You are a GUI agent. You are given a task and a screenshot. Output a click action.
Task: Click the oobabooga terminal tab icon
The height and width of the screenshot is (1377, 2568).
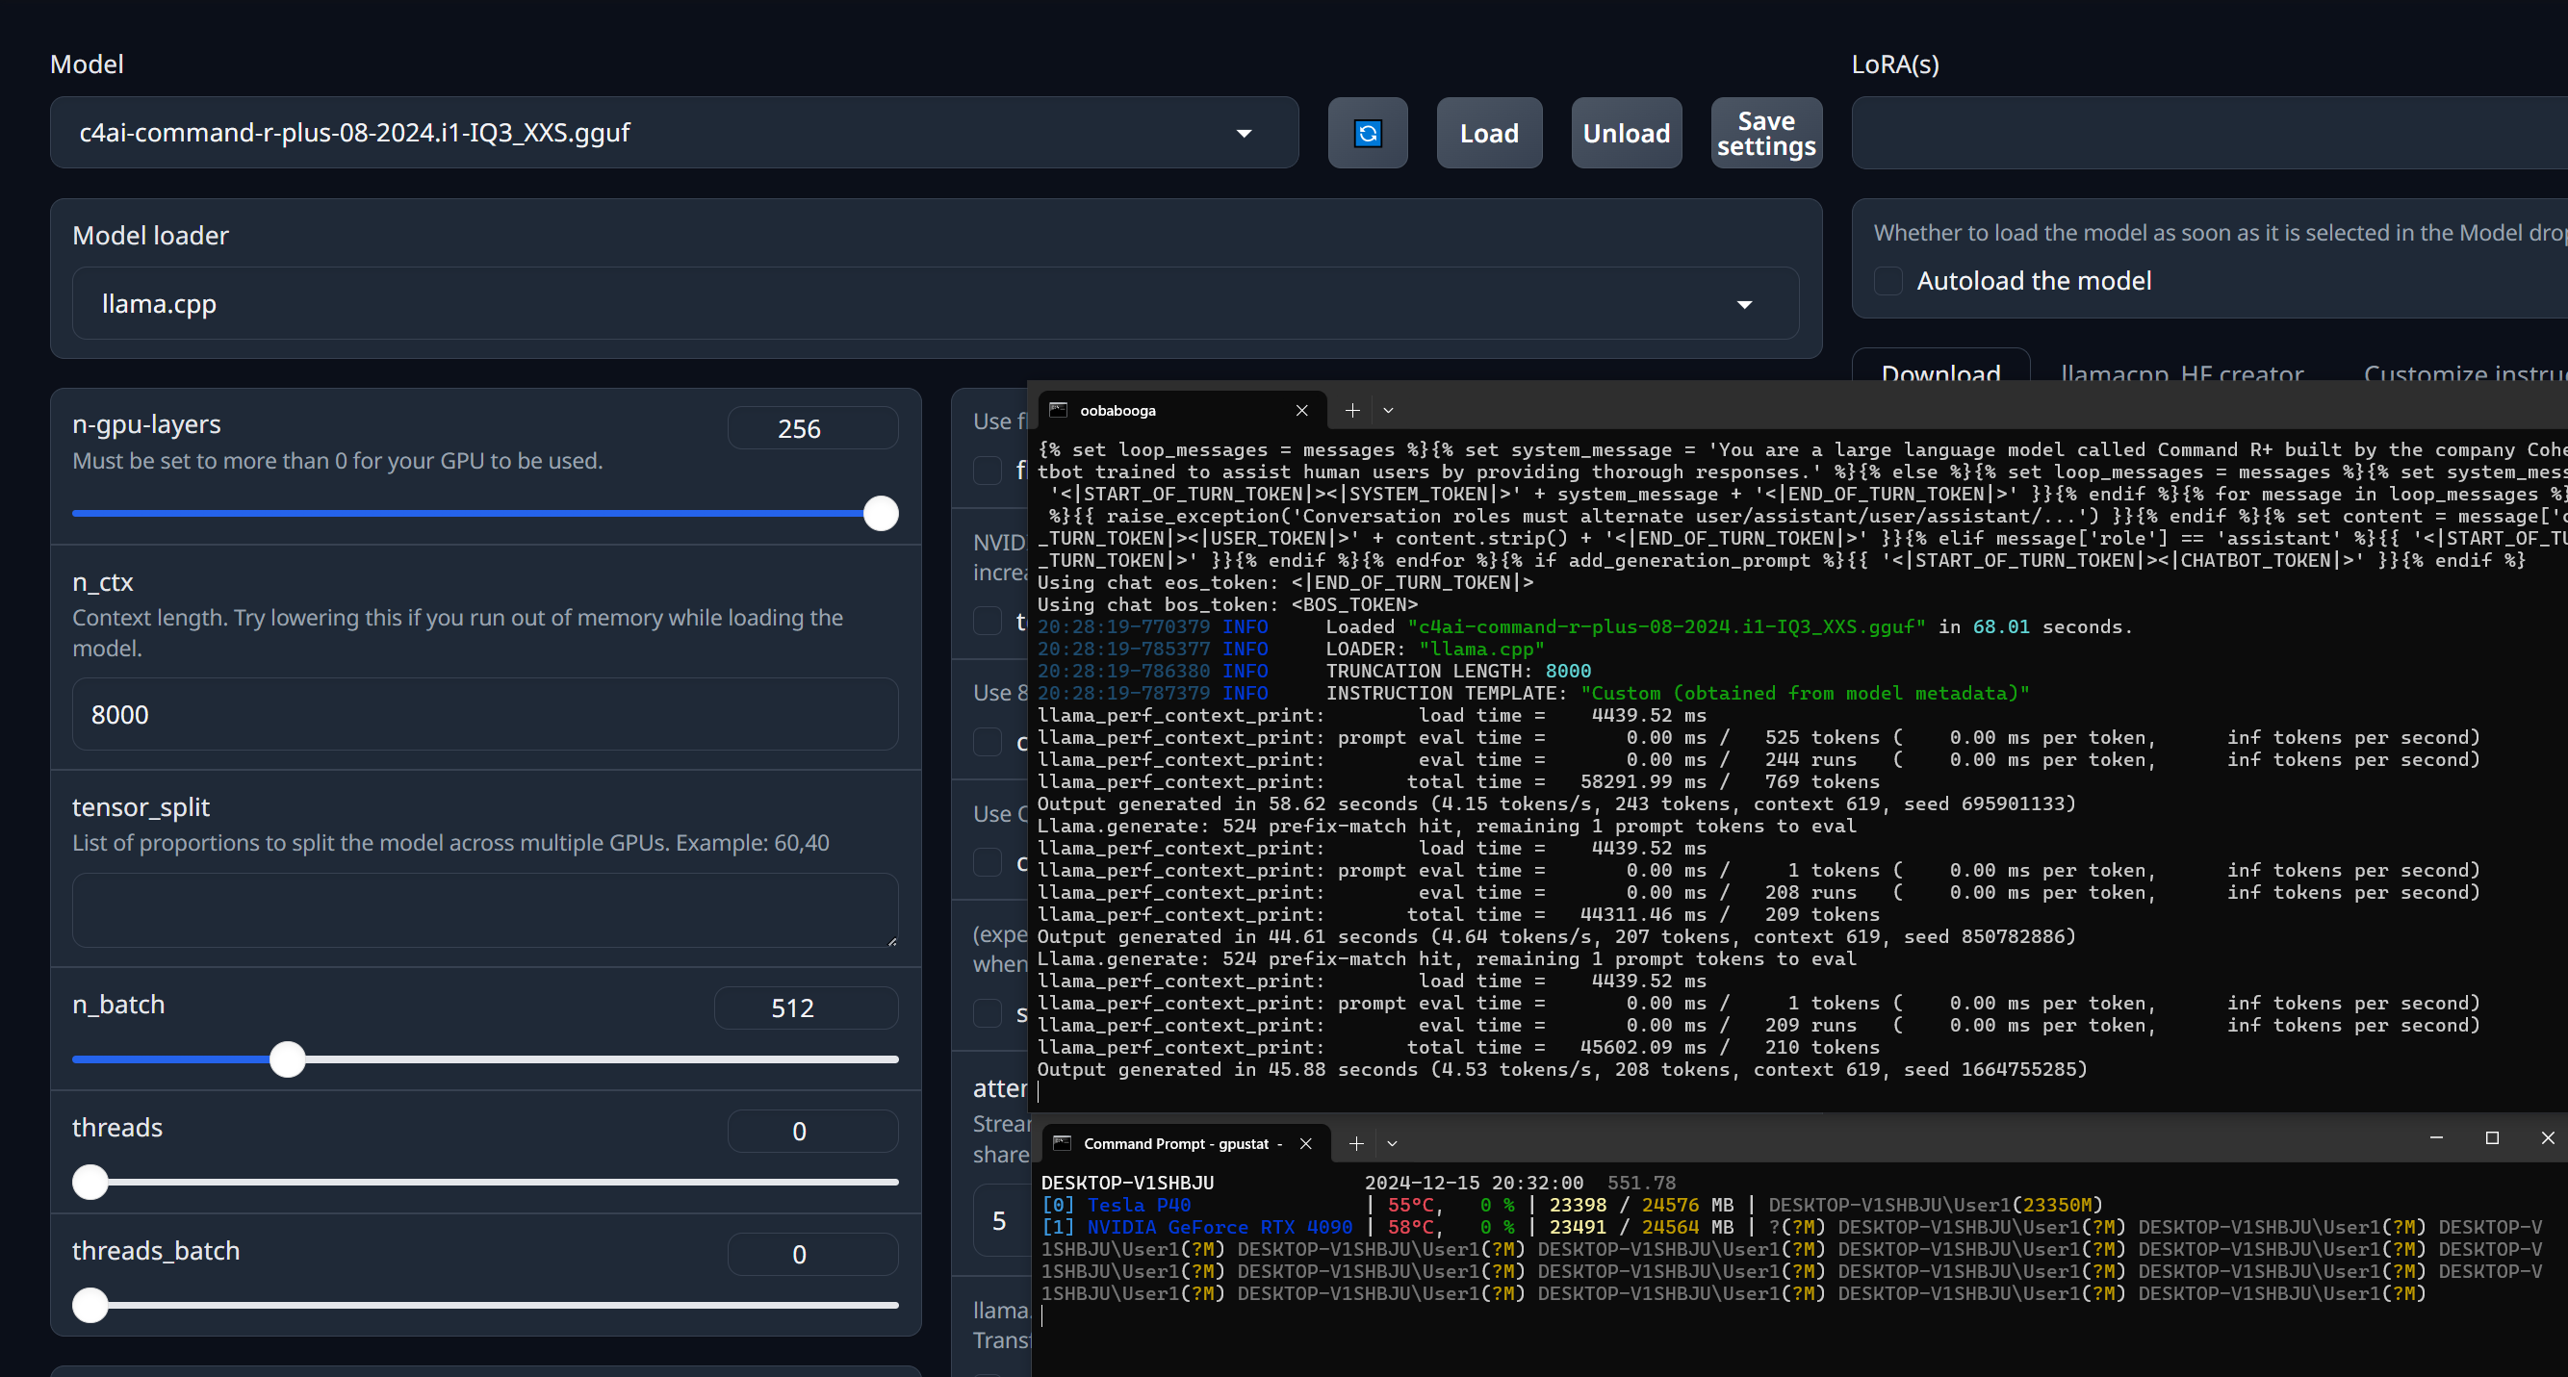[1058, 410]
